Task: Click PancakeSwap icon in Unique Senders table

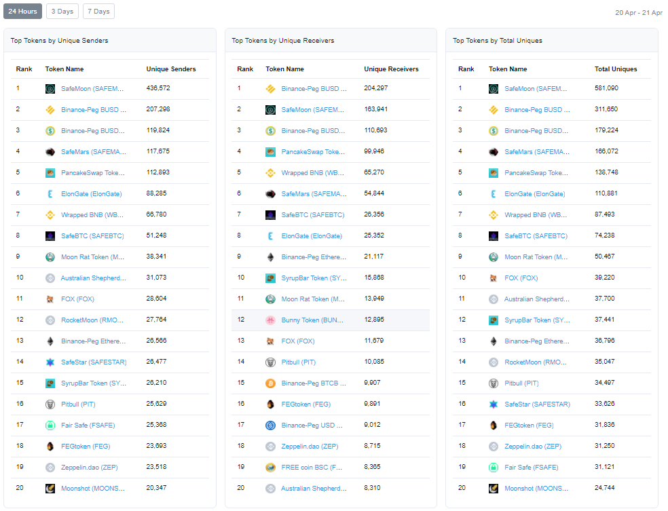Action: coord(50,173)
